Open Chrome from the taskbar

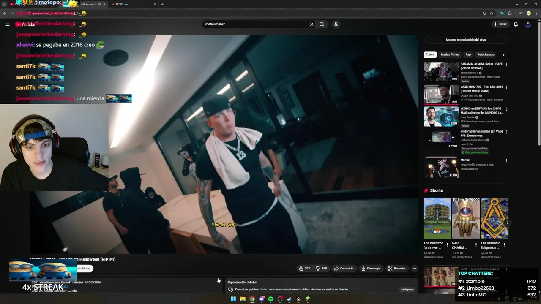[252, 299]
